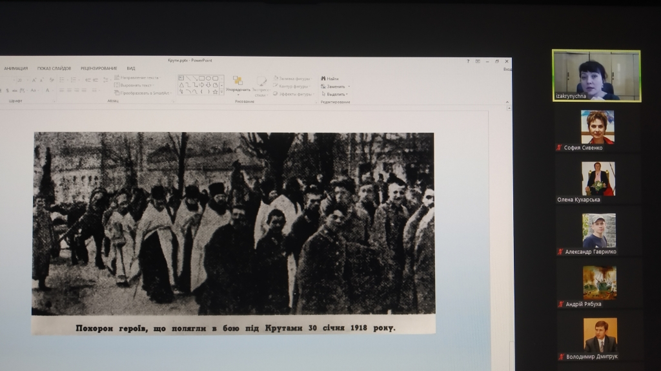Select the right arrow shape

pyautogui.click(x=201, y=84)
